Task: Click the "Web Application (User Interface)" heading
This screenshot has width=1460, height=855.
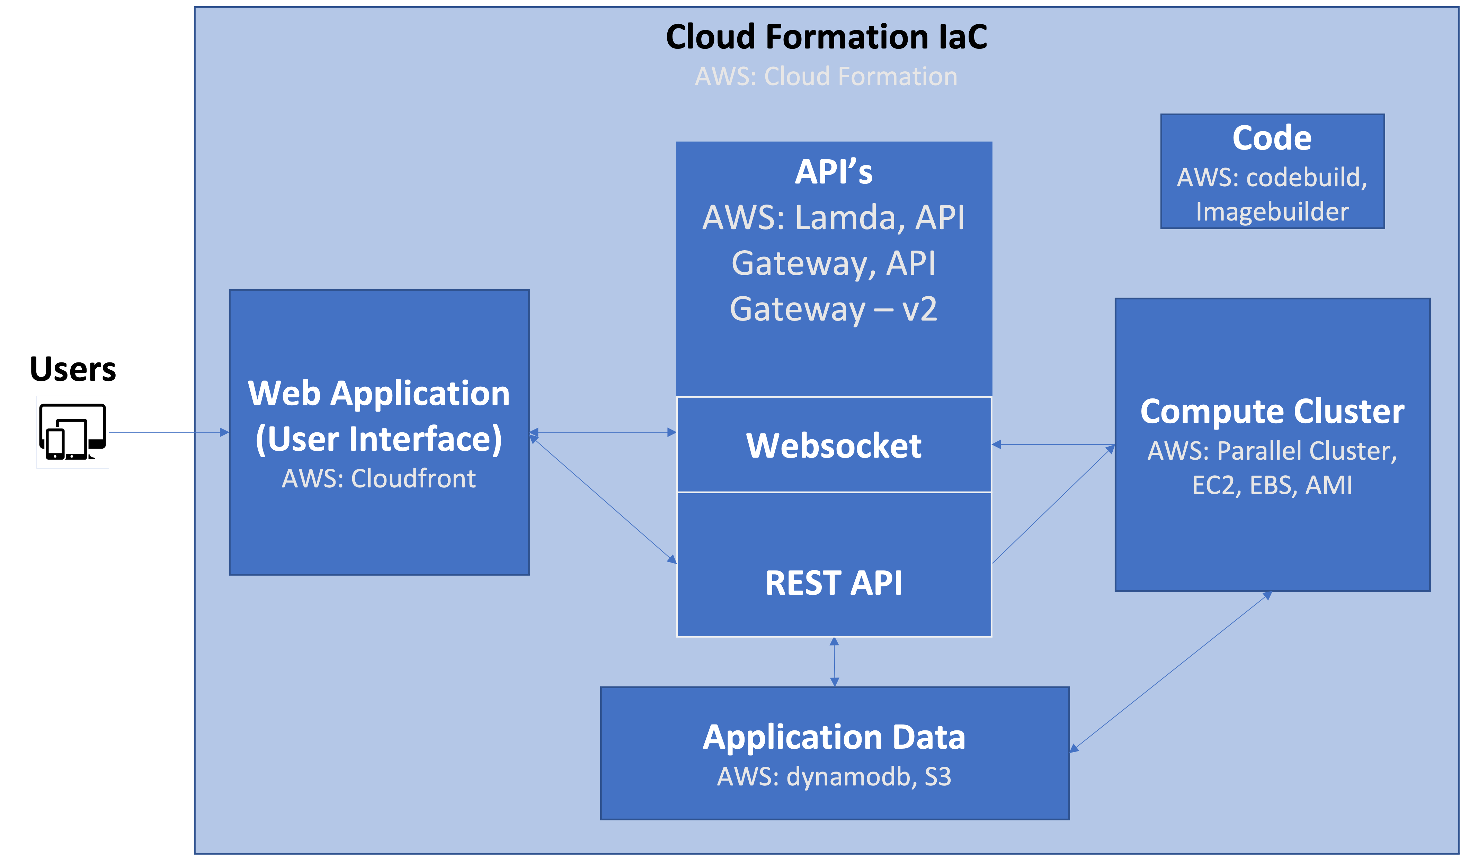Action: (x=379, y=416)
